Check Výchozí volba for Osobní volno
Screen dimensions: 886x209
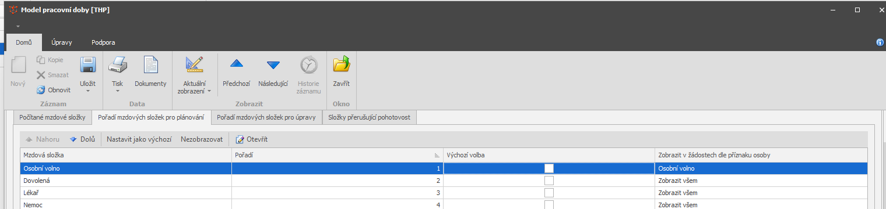tap(549, 168)
